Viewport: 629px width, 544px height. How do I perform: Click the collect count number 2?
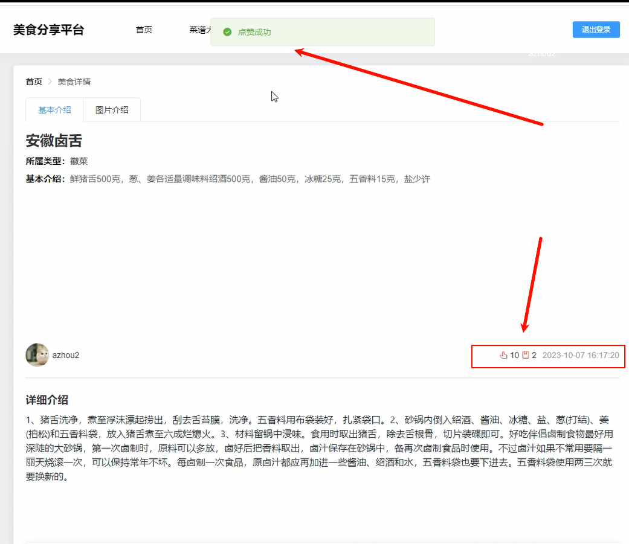[x=534, y=355]
